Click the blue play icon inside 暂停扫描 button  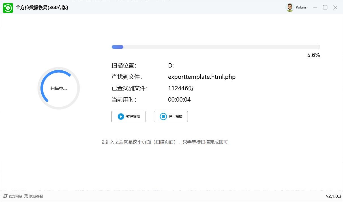(121, 116)
